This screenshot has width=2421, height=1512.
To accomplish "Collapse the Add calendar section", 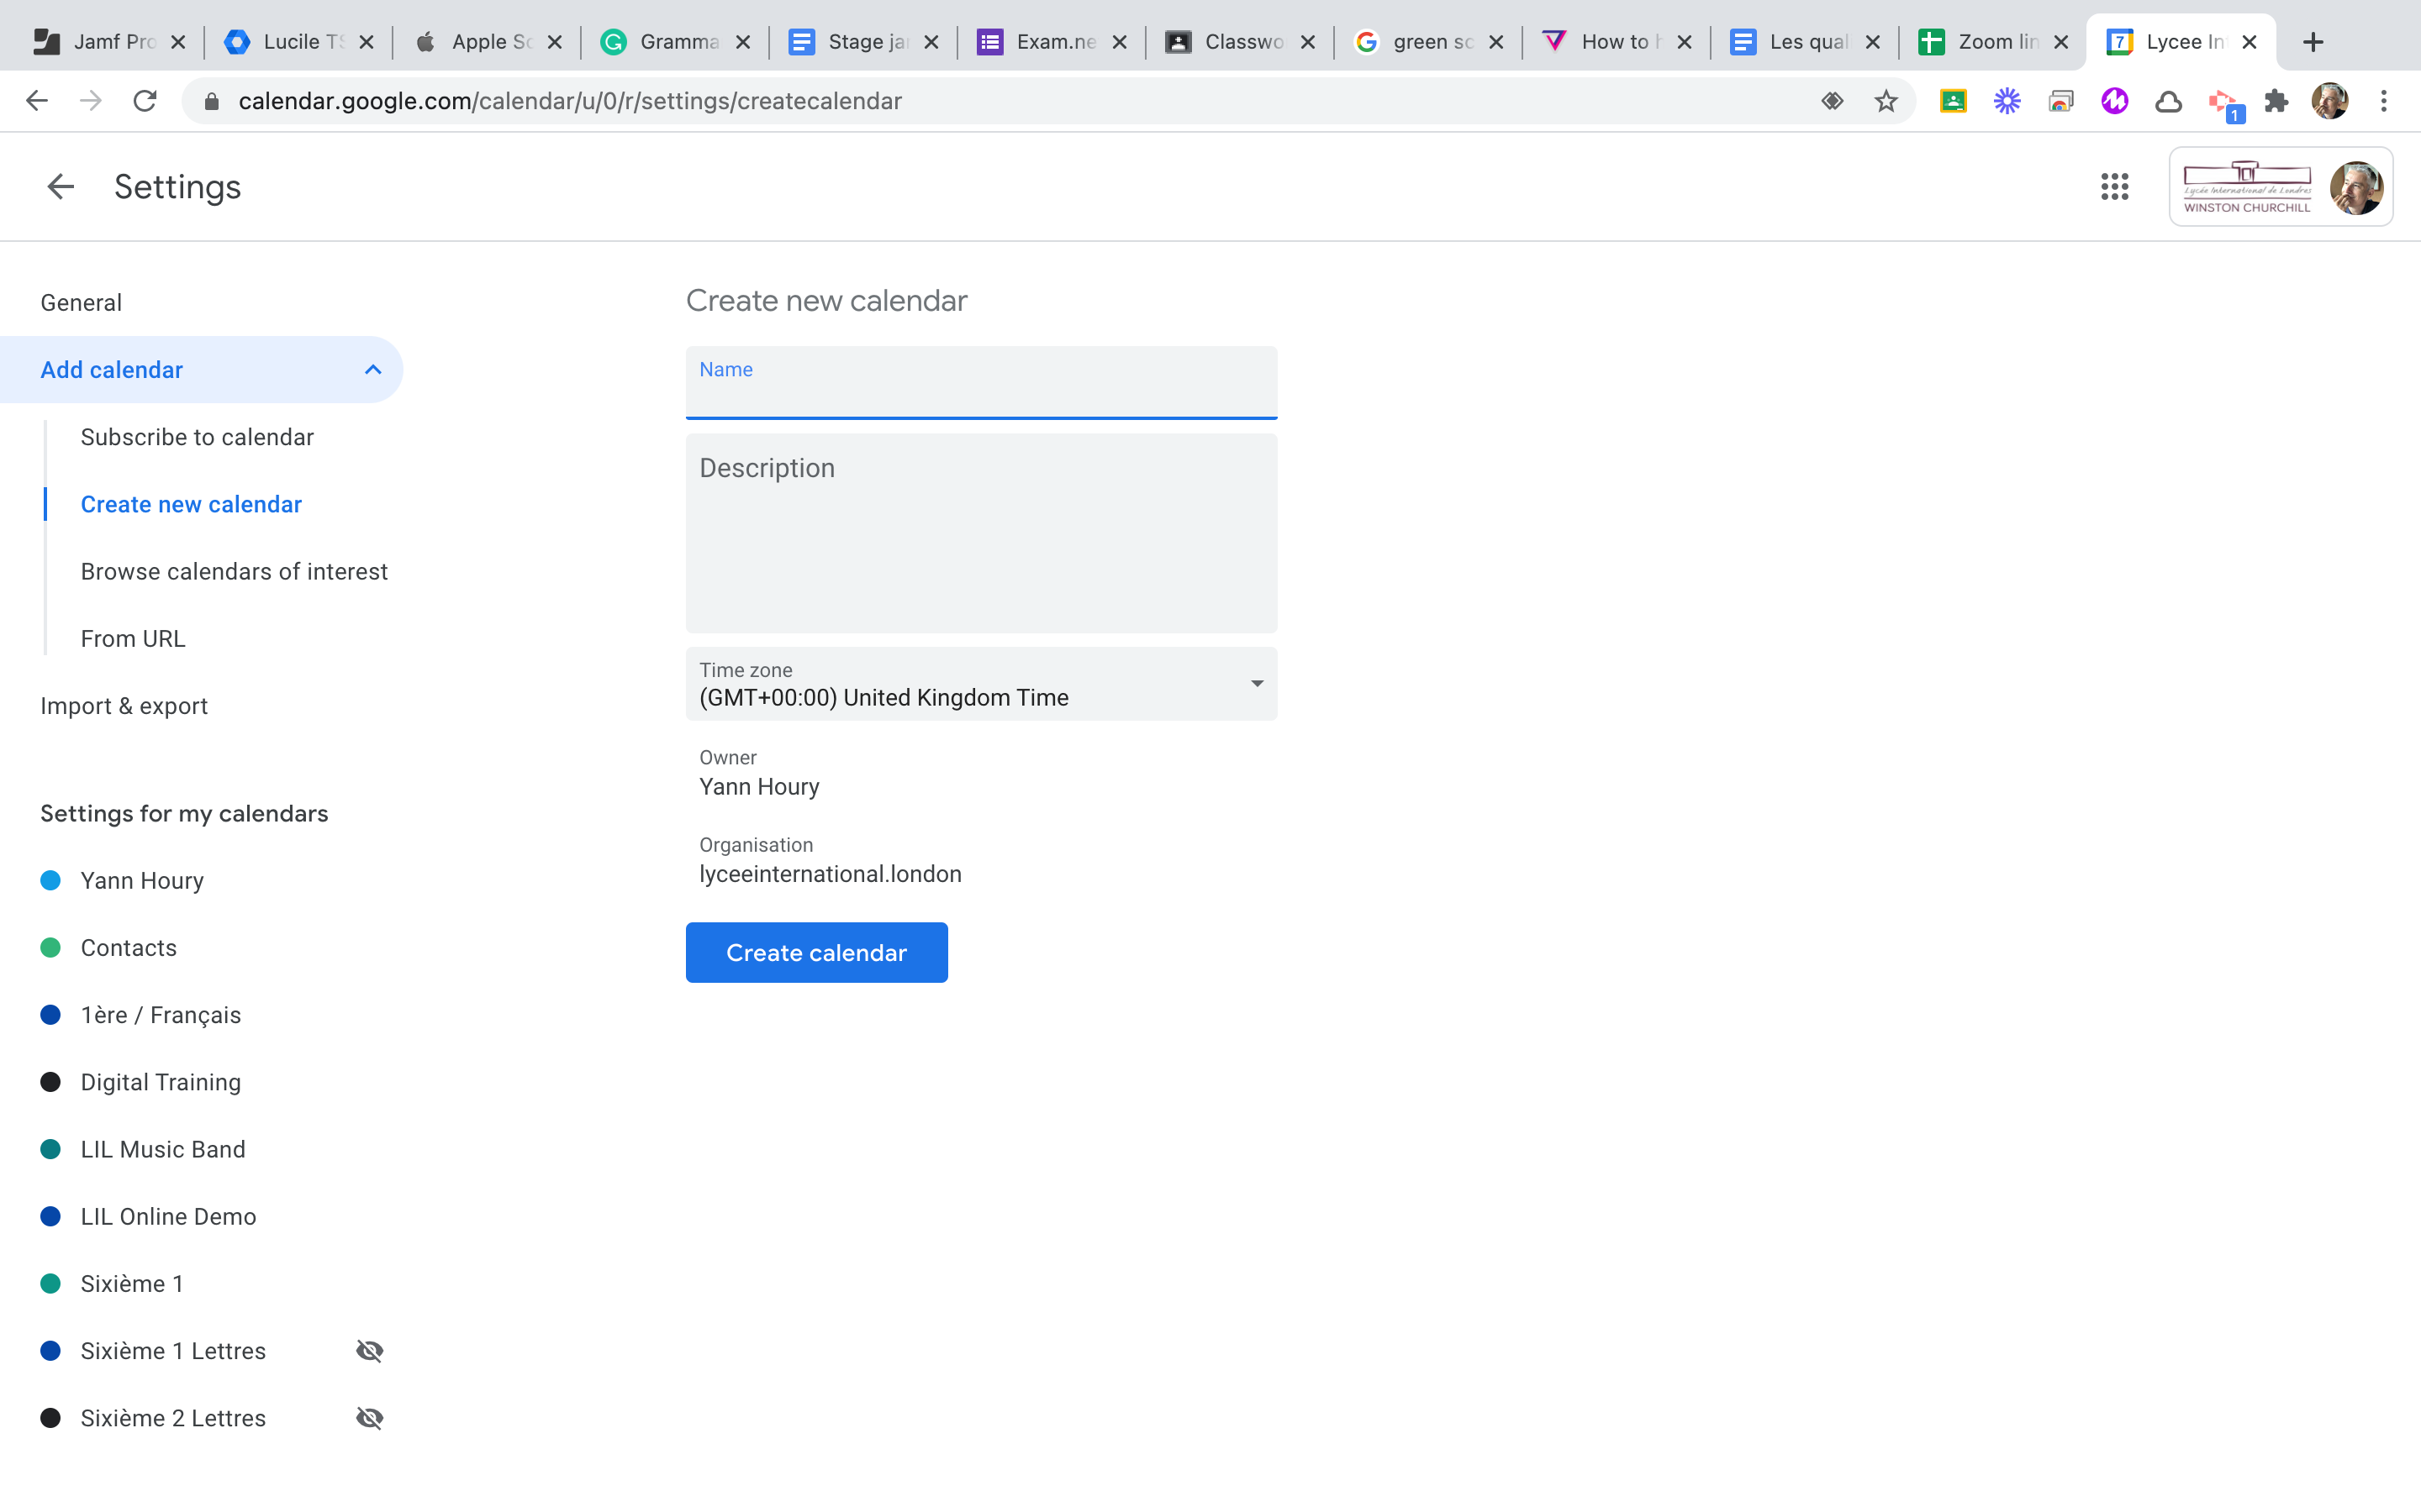I will click(372, 370).
